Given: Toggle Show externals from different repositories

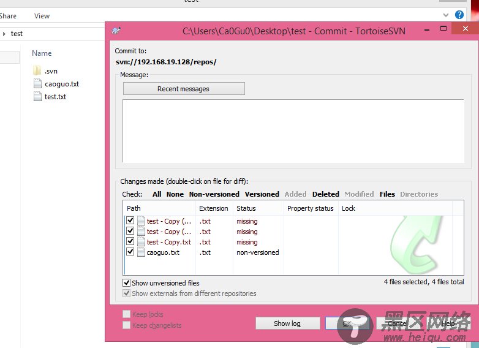Looking at the screenshot, I should [x=126, y=293].
